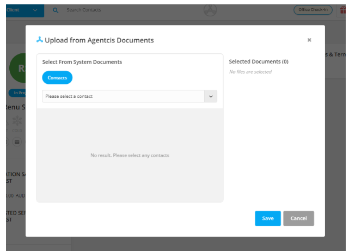Click the Agentcis logo in header center
Screen dimensions: 349x252
tap(210, 10)
